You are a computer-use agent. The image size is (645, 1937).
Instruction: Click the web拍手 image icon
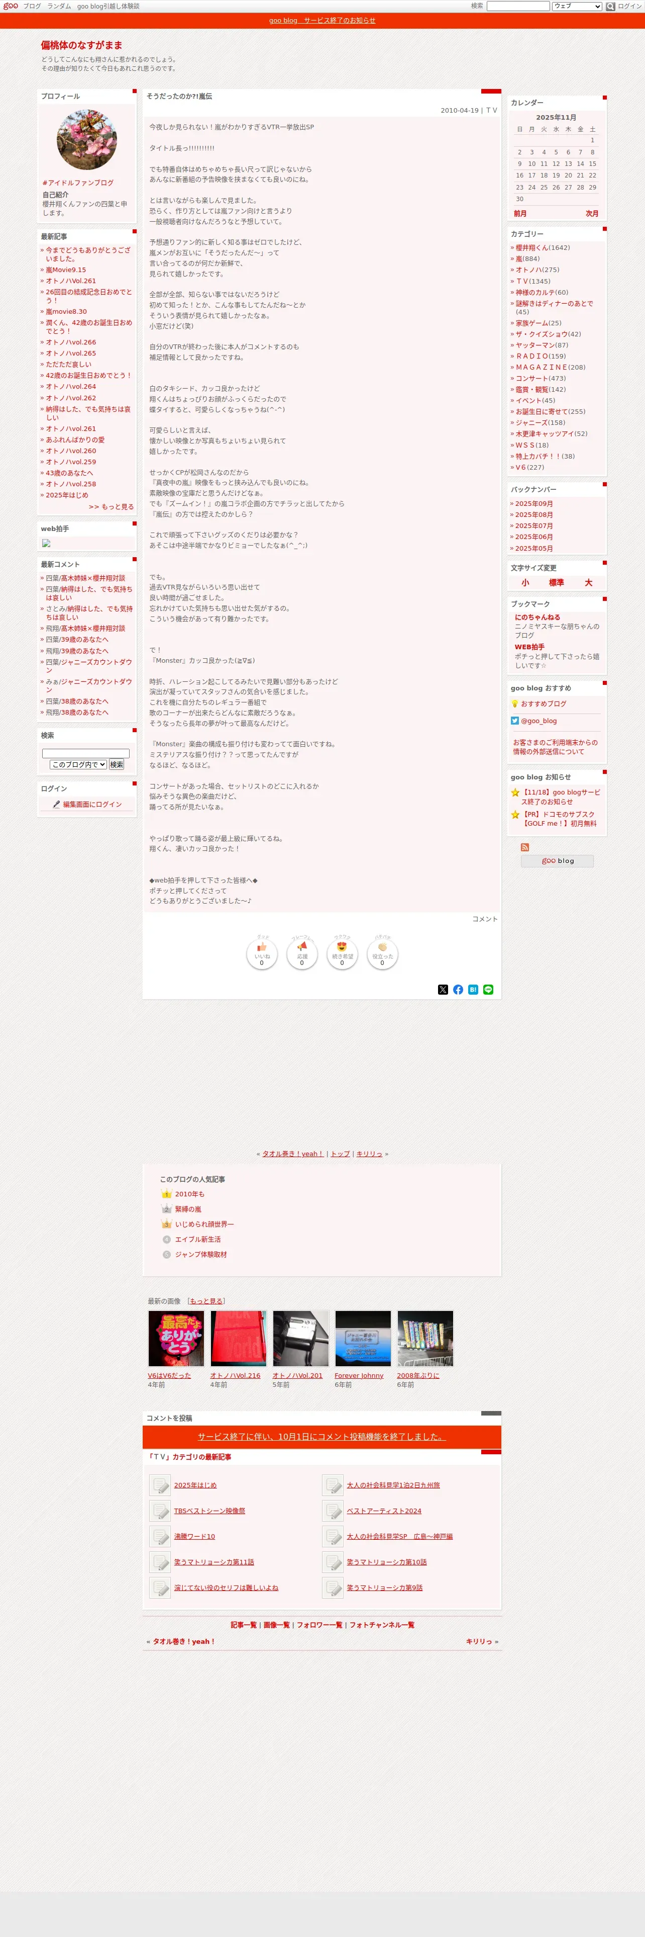click(x=46, y=543)
